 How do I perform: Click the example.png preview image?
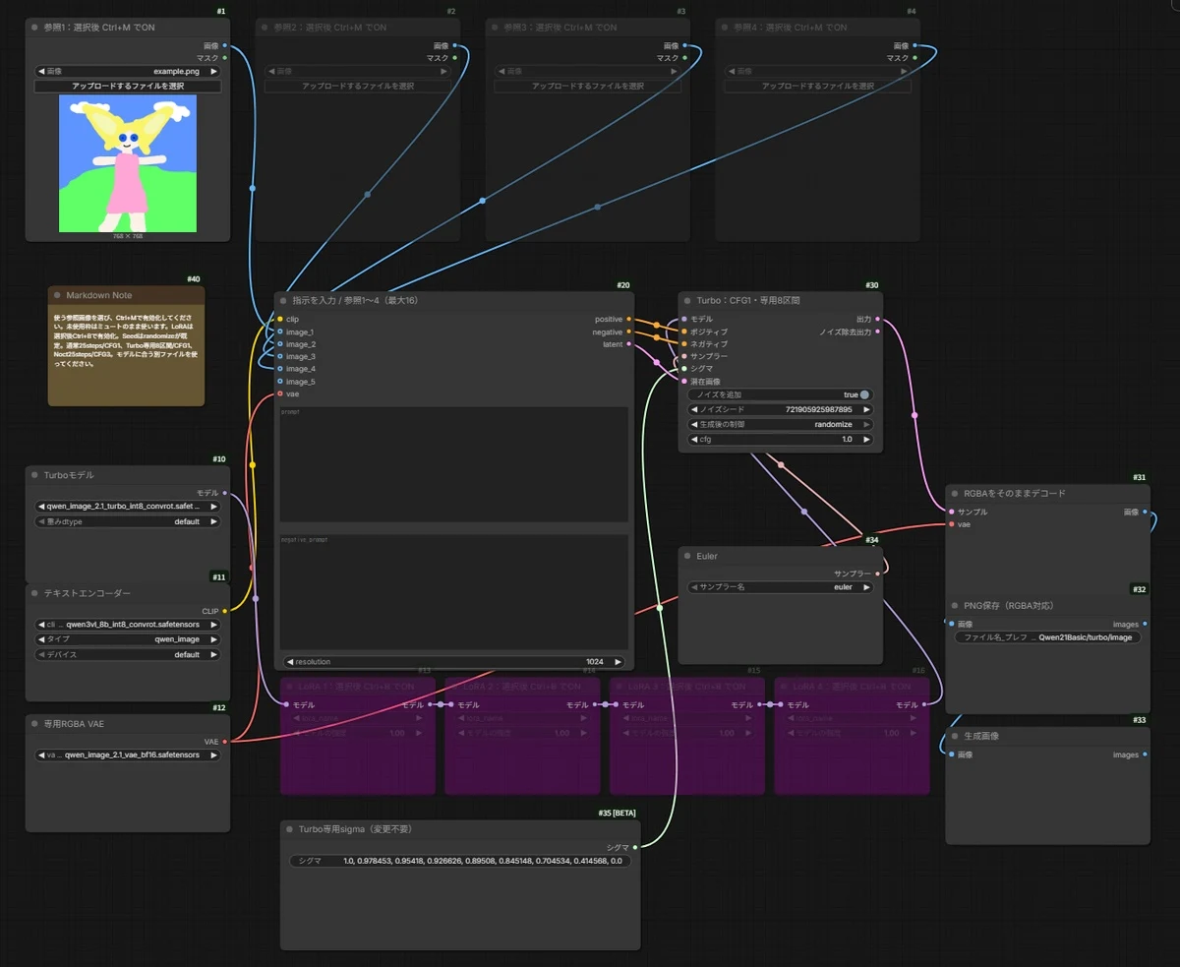pos(128,163)
